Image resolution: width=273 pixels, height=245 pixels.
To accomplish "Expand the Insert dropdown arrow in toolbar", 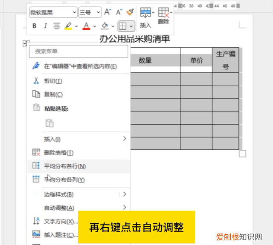I will tap(153, 12).
